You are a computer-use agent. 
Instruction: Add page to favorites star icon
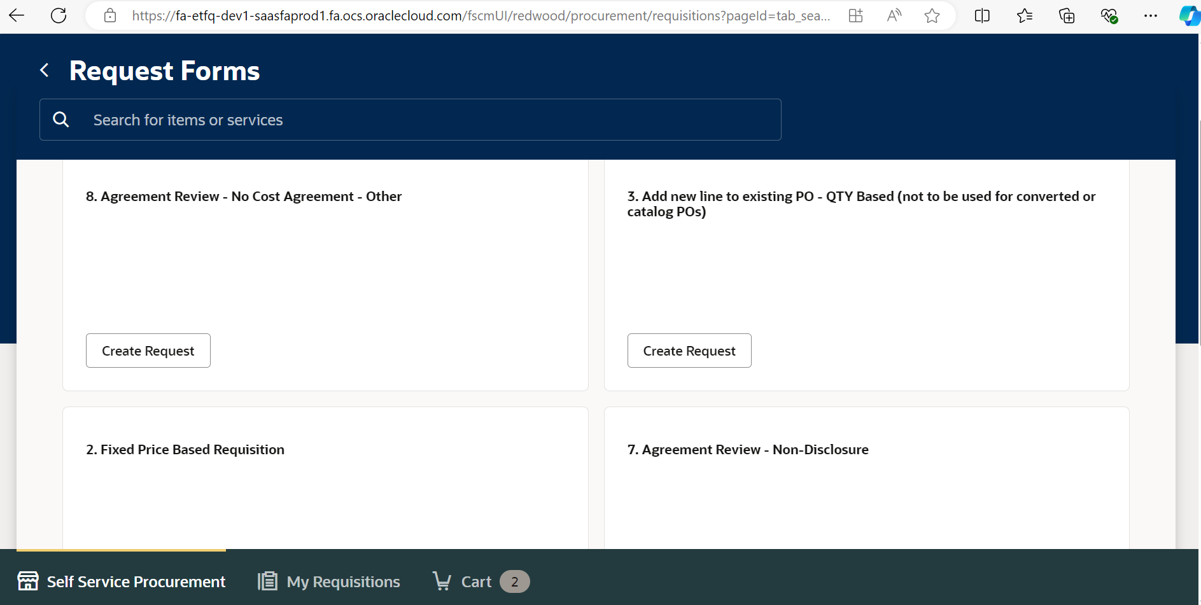(x=932, y=16)
